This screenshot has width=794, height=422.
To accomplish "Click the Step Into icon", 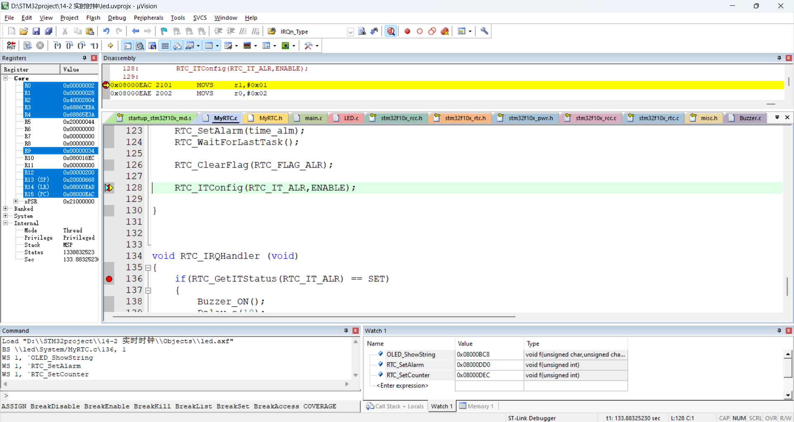I will point(57,46).
